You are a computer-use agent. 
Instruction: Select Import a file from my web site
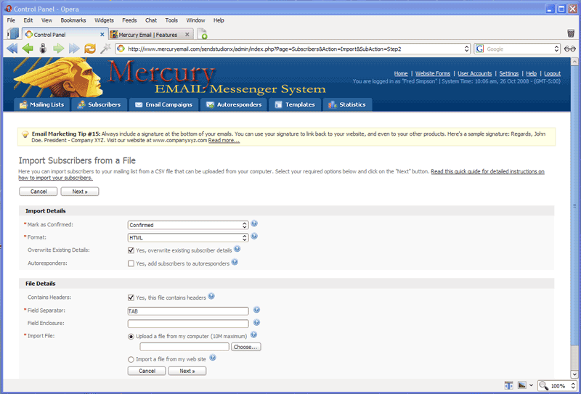pos(131,360)
